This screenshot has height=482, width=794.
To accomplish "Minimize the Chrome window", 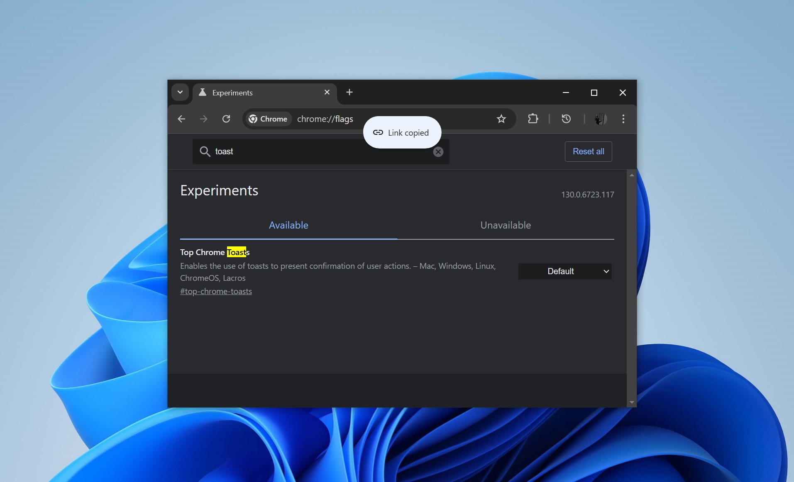I will 566,93.
